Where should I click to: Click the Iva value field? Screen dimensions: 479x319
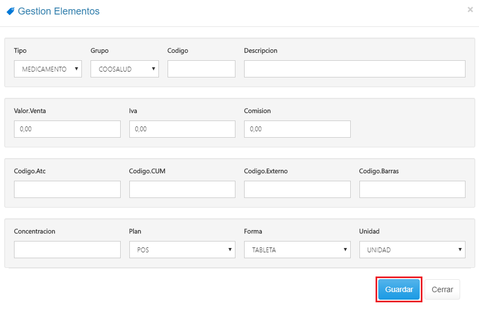click(x=182, y=129)
